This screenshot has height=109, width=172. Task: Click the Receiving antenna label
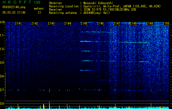pos(63,13)
